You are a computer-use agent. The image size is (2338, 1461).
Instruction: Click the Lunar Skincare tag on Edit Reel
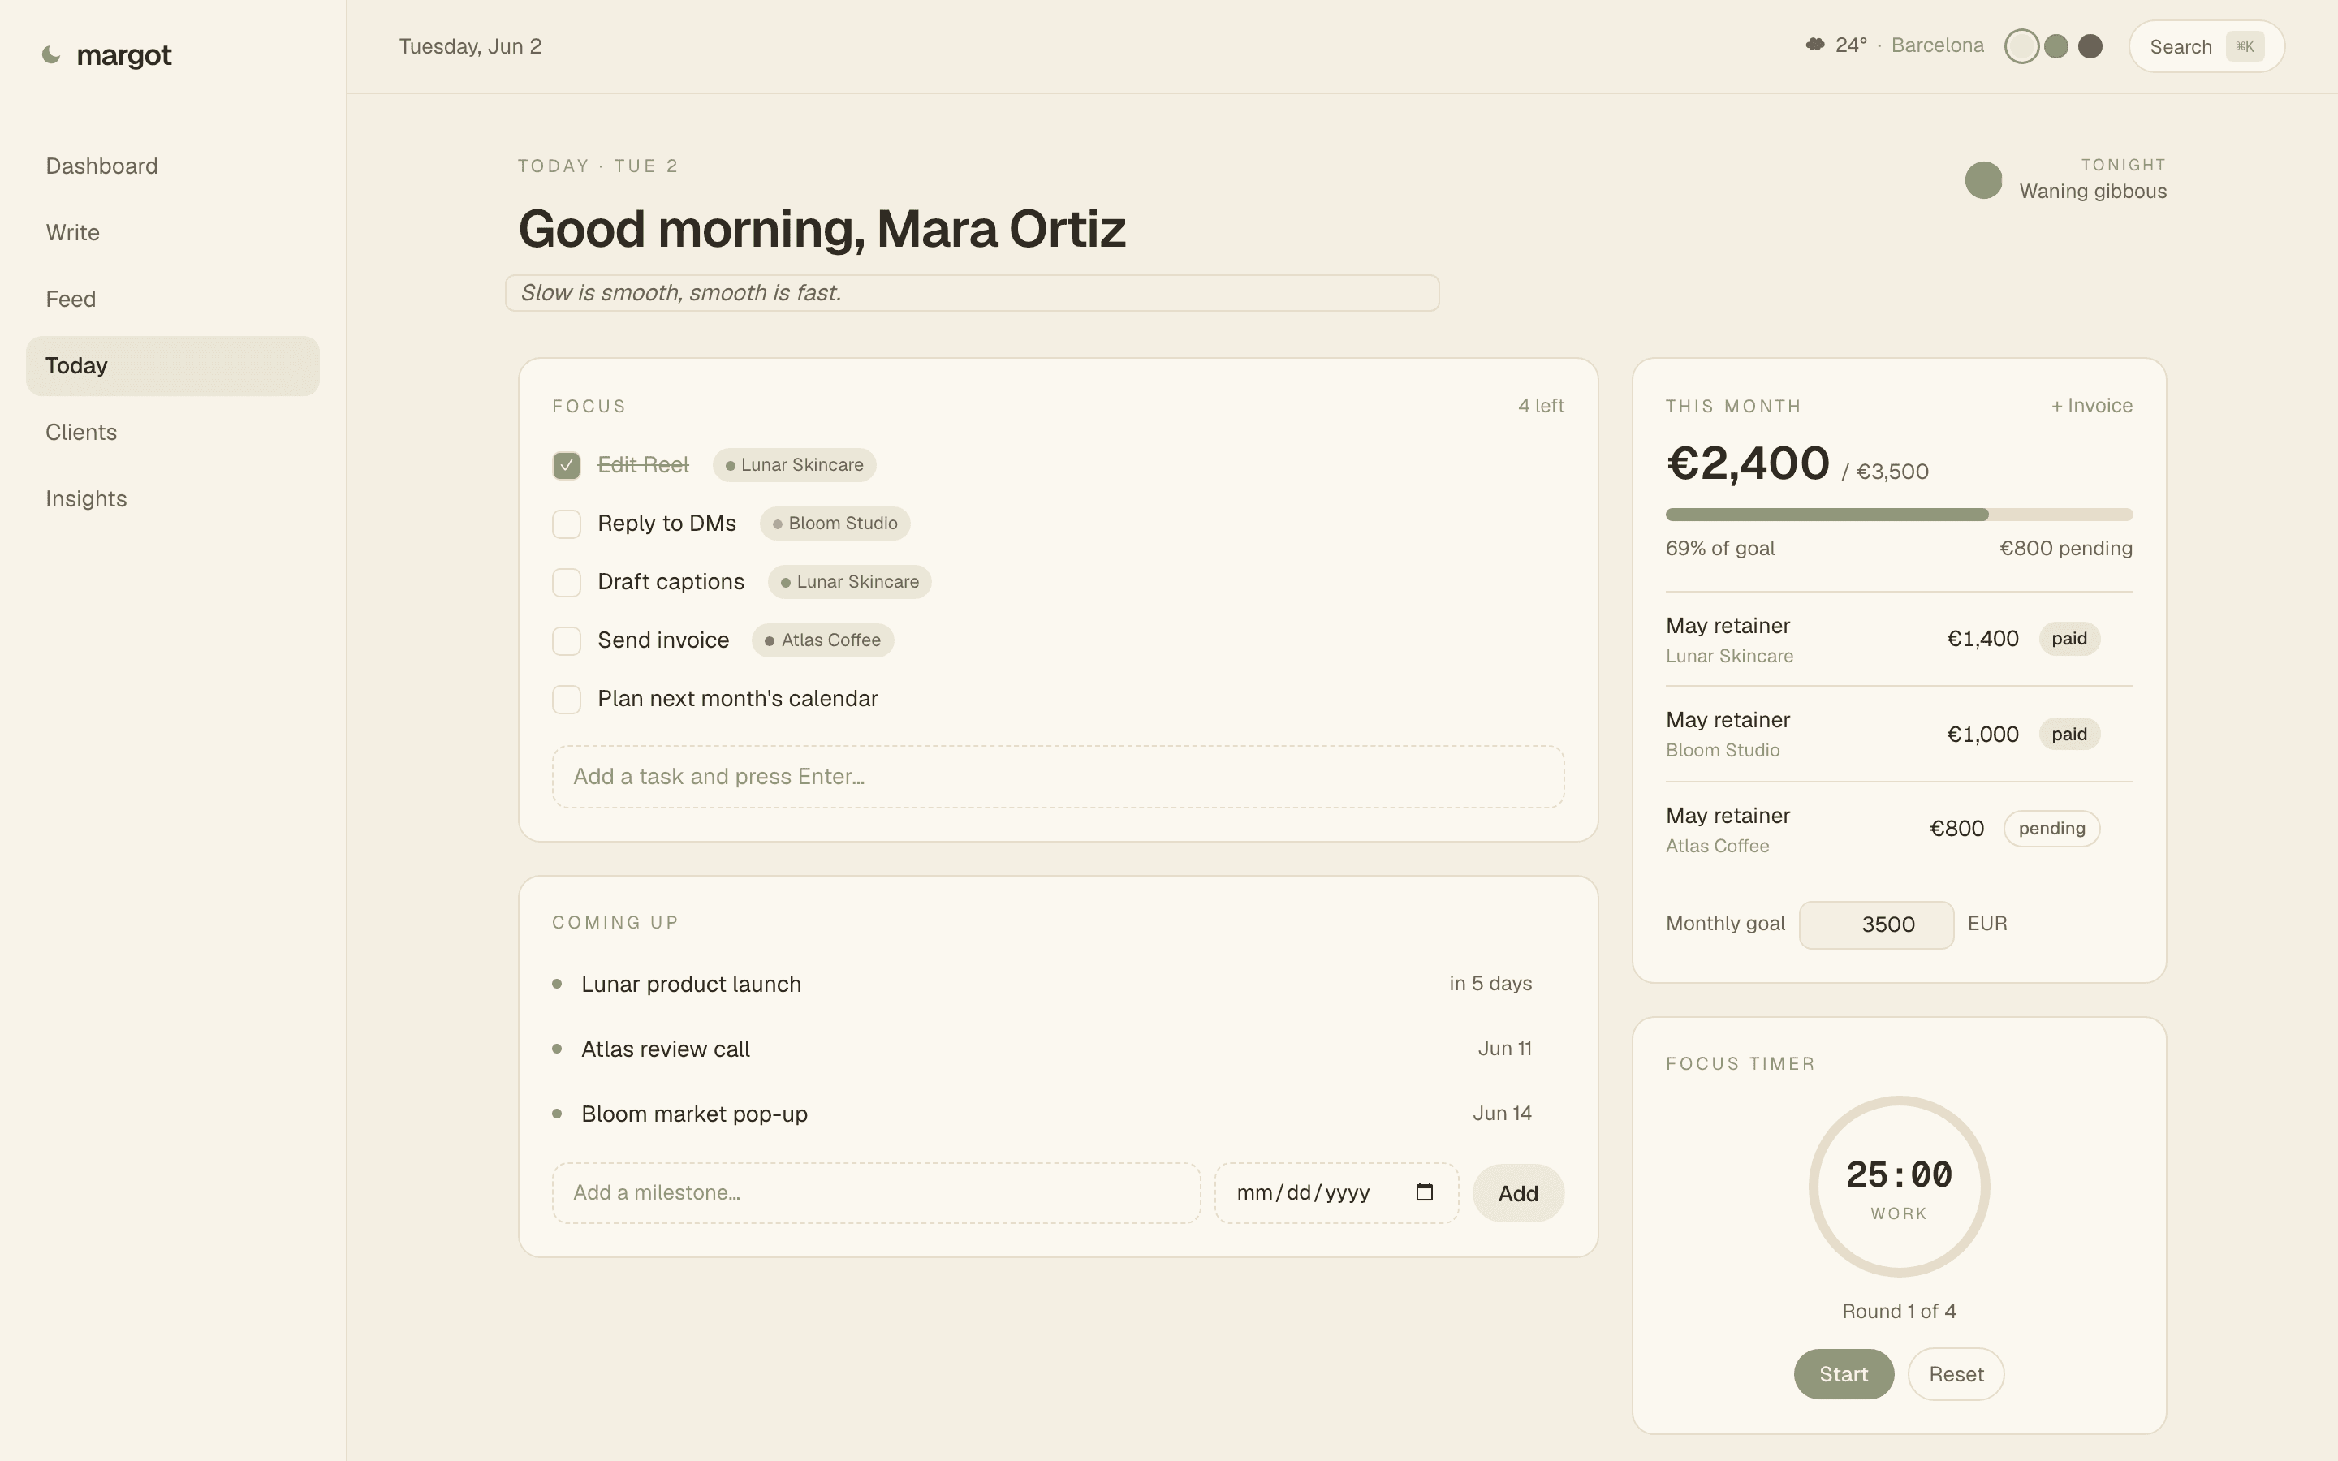coord(794,465)
